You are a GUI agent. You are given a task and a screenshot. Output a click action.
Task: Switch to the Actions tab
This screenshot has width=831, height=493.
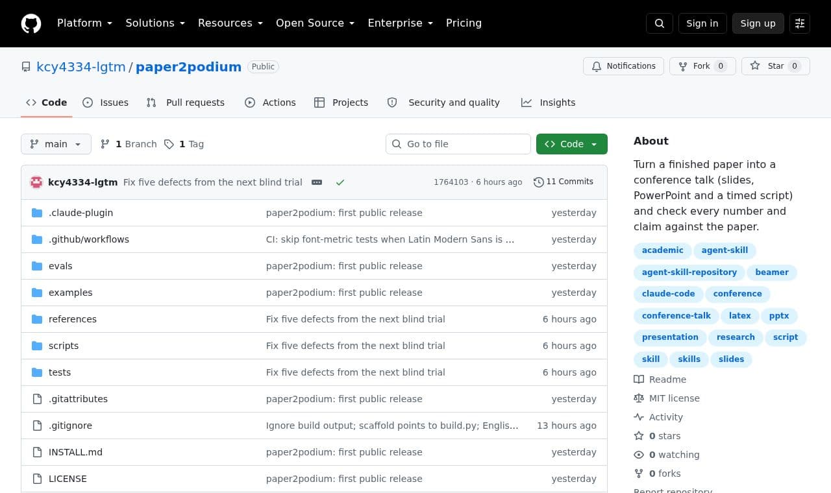[x=270, y=102]
